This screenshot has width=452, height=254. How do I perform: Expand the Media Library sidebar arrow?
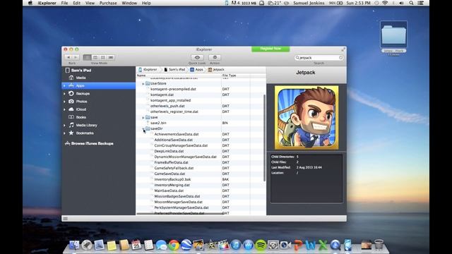click(64, 126)
